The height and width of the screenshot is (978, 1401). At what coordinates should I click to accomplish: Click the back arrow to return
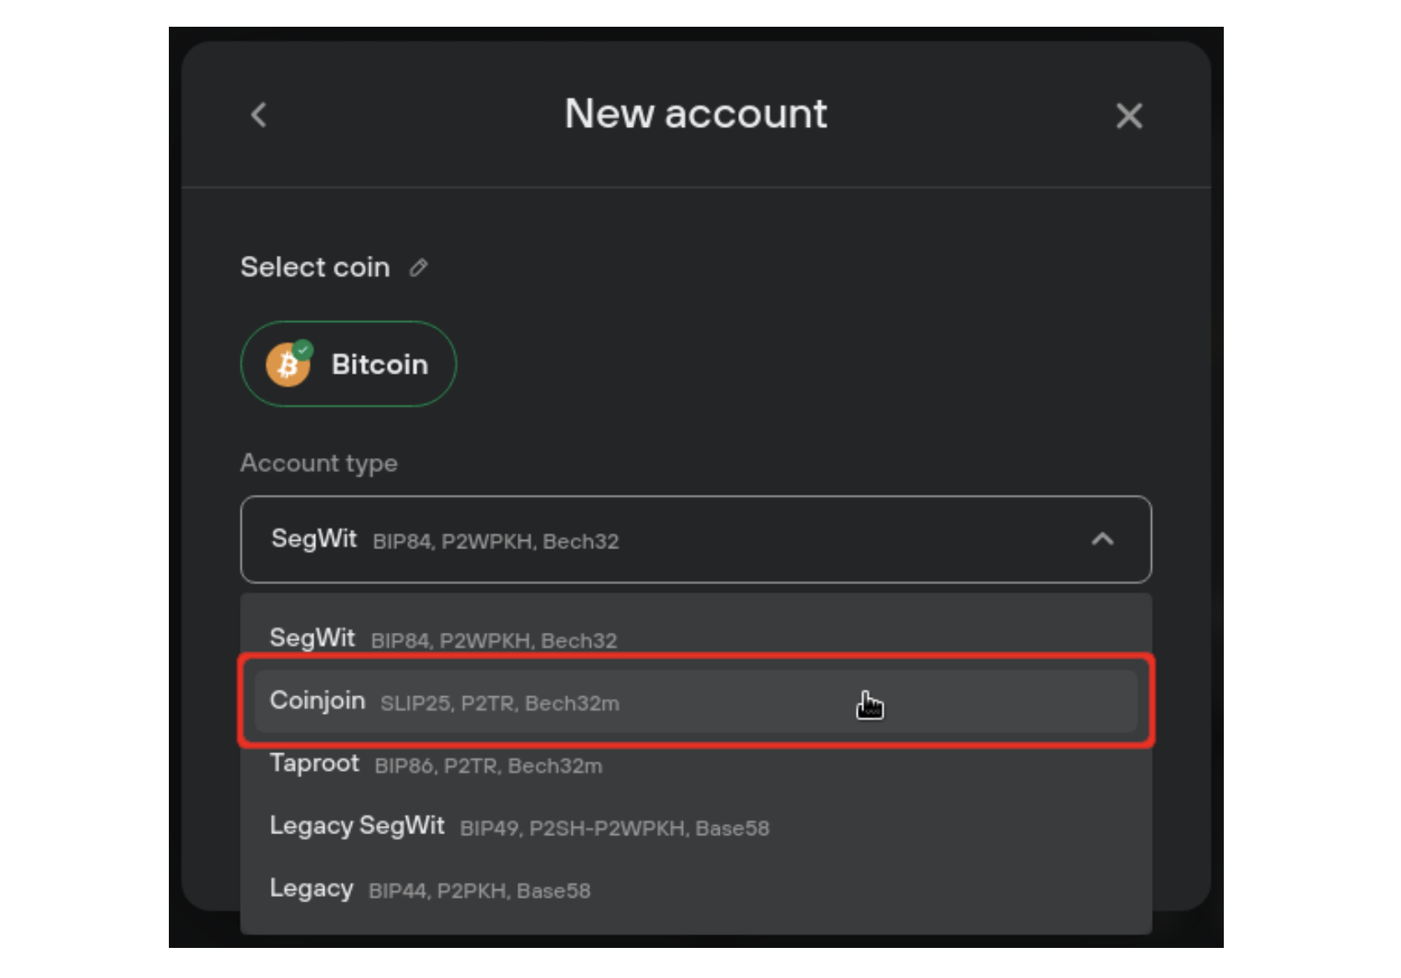[257, 115]
